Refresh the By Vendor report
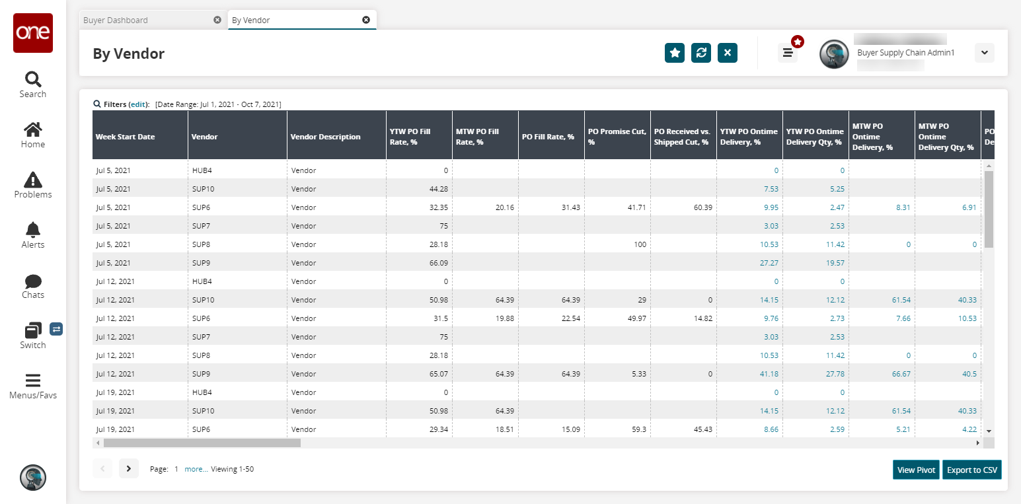Image resolution: width=1021 pixels, height=504 pixels. click(701, 53)
